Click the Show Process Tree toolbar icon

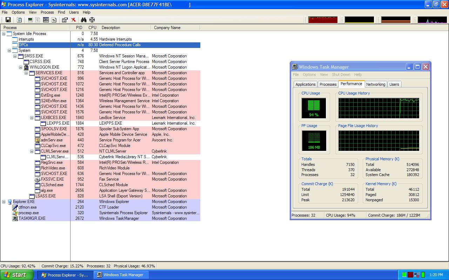coord(38,20)
